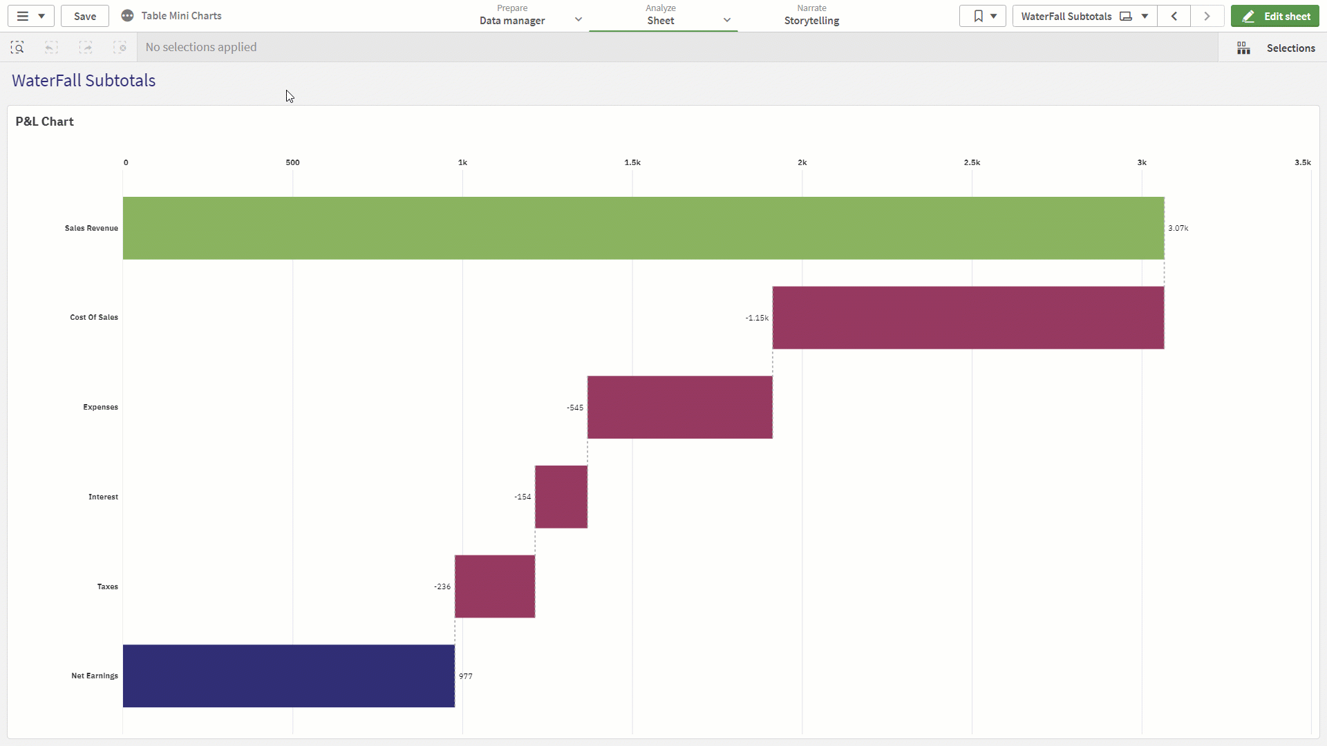Step back in selections
Screen dimensions: 1327x746
(51, 47)
